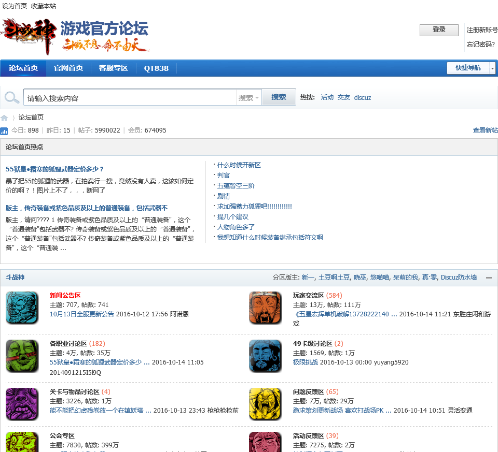Click the home breadcrumb icon

[x=4, y=118]
